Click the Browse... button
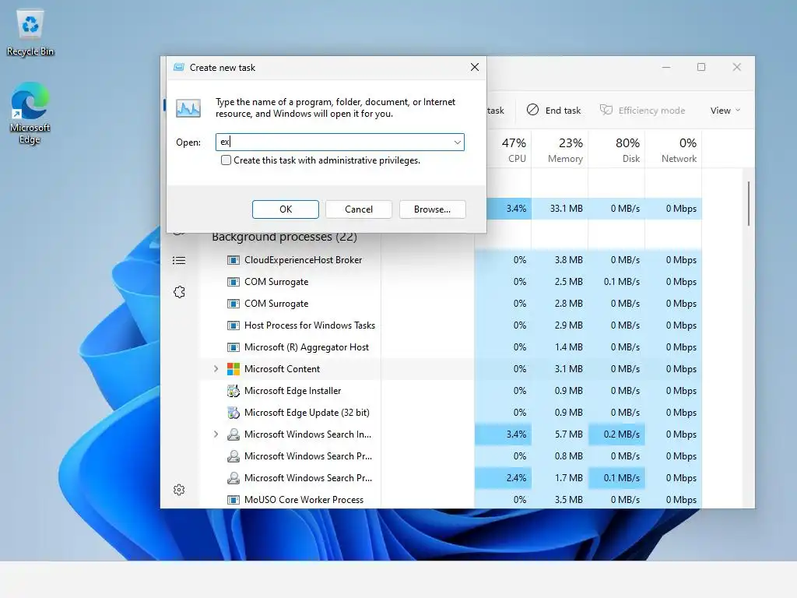The image size is (797, 598). tap(432, 209)
